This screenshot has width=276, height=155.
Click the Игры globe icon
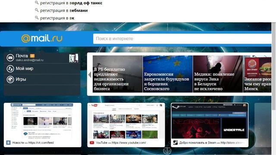pyautogui.click(x=10, y=79)
